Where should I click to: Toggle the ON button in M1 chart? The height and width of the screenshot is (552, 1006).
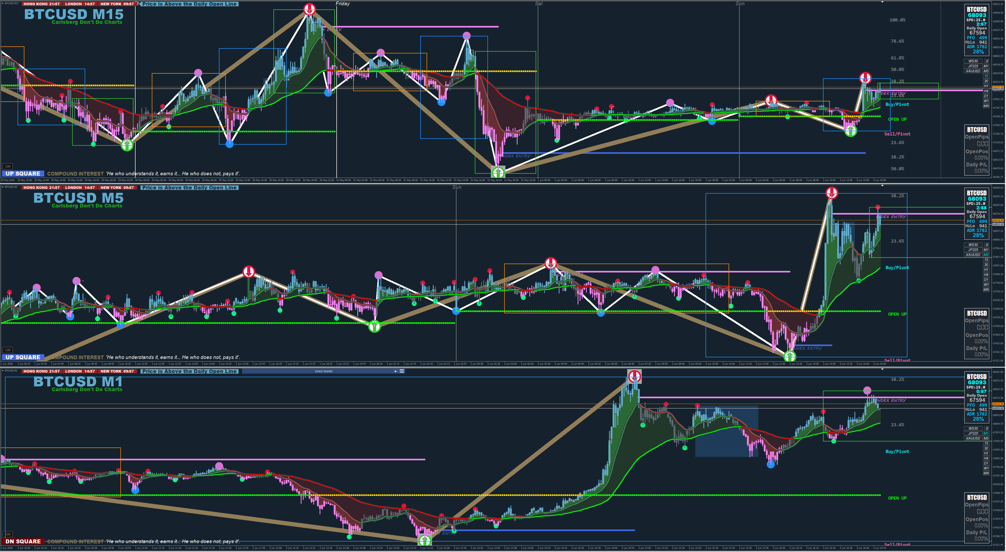8,534
